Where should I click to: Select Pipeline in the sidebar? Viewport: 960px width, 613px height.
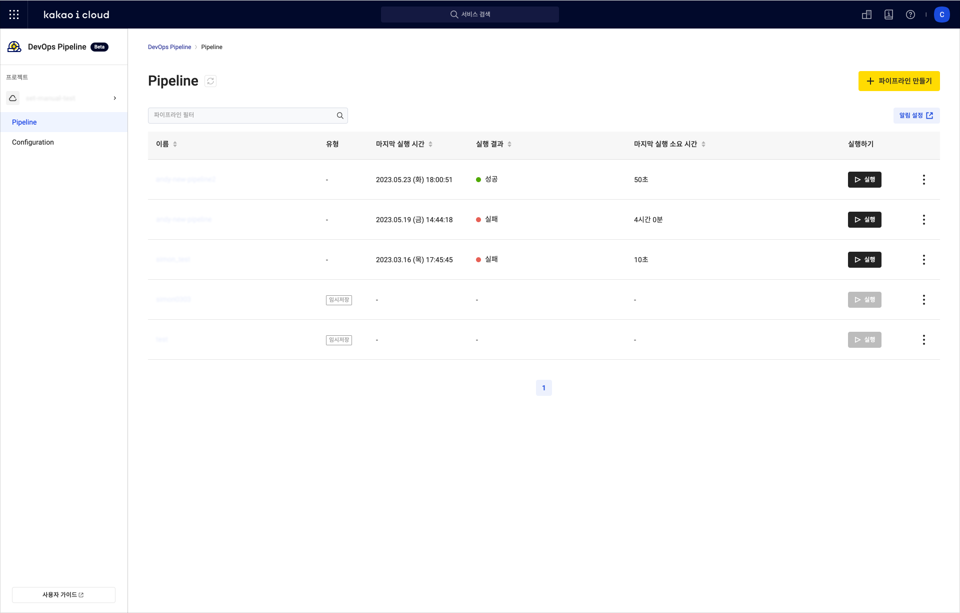click(64, 122)
